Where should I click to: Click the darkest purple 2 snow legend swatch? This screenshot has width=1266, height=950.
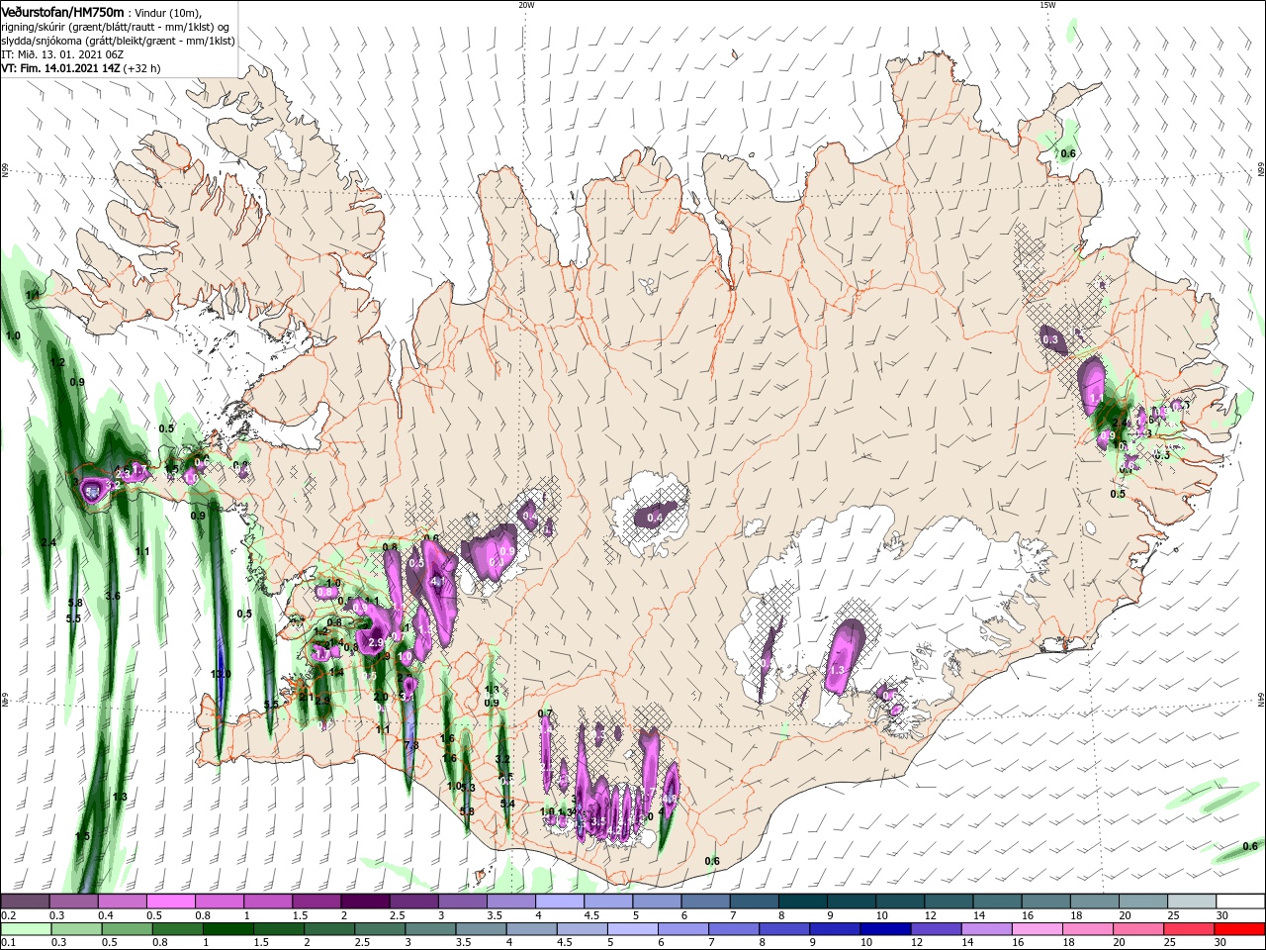tap(365, 902)
